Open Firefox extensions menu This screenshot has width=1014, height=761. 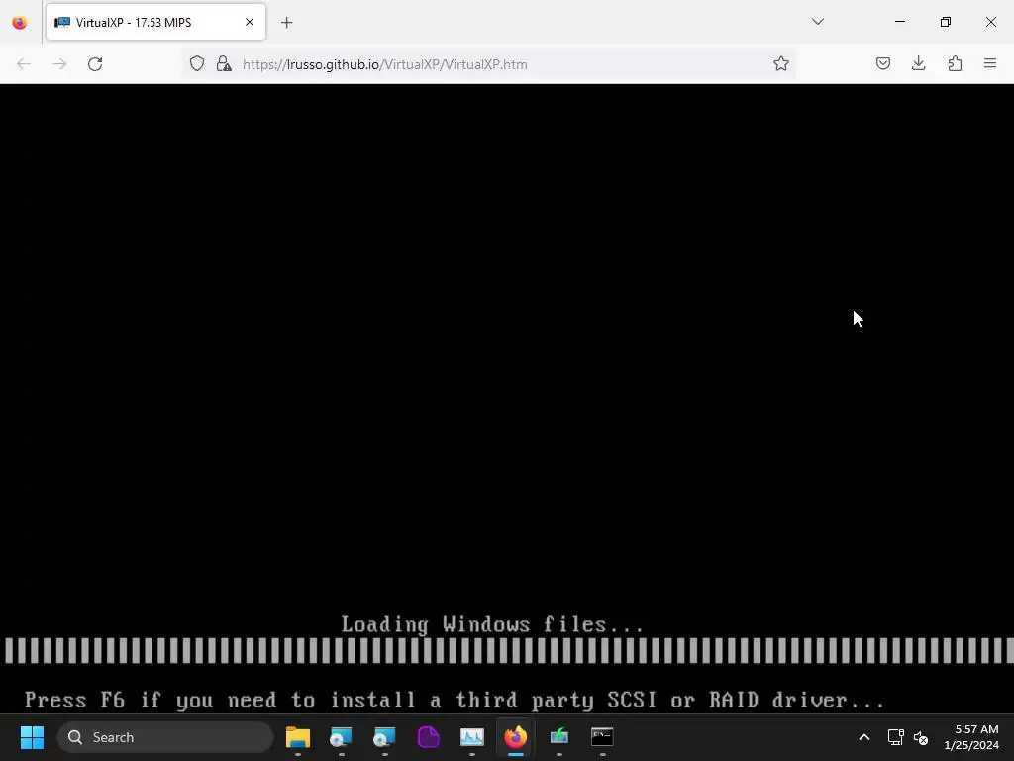point(955,63)
